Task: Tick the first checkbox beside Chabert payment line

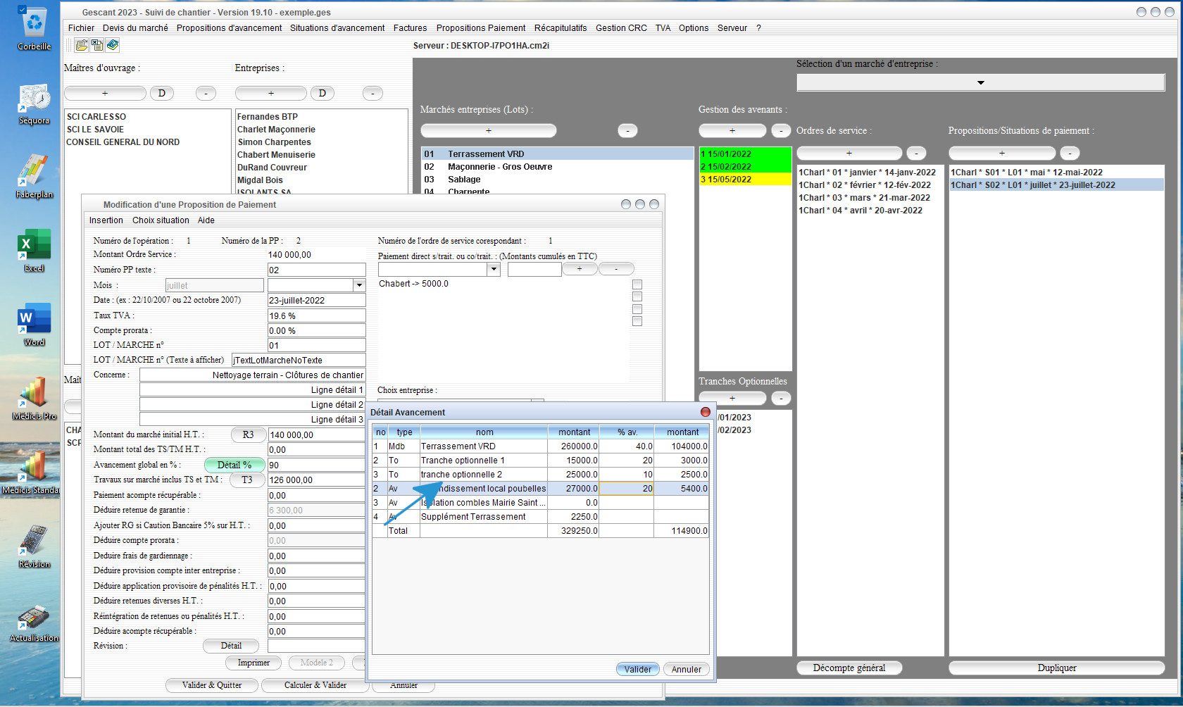Action: click(637, 284)
